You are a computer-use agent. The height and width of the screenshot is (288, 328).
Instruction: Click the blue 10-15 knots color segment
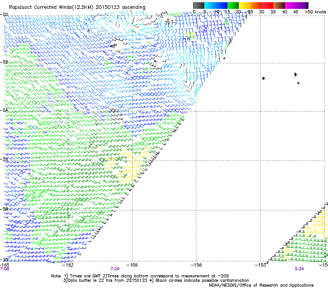pyautogui.click(x=222, y=5)
